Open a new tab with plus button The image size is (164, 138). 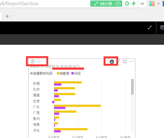[x=7, y=16]
